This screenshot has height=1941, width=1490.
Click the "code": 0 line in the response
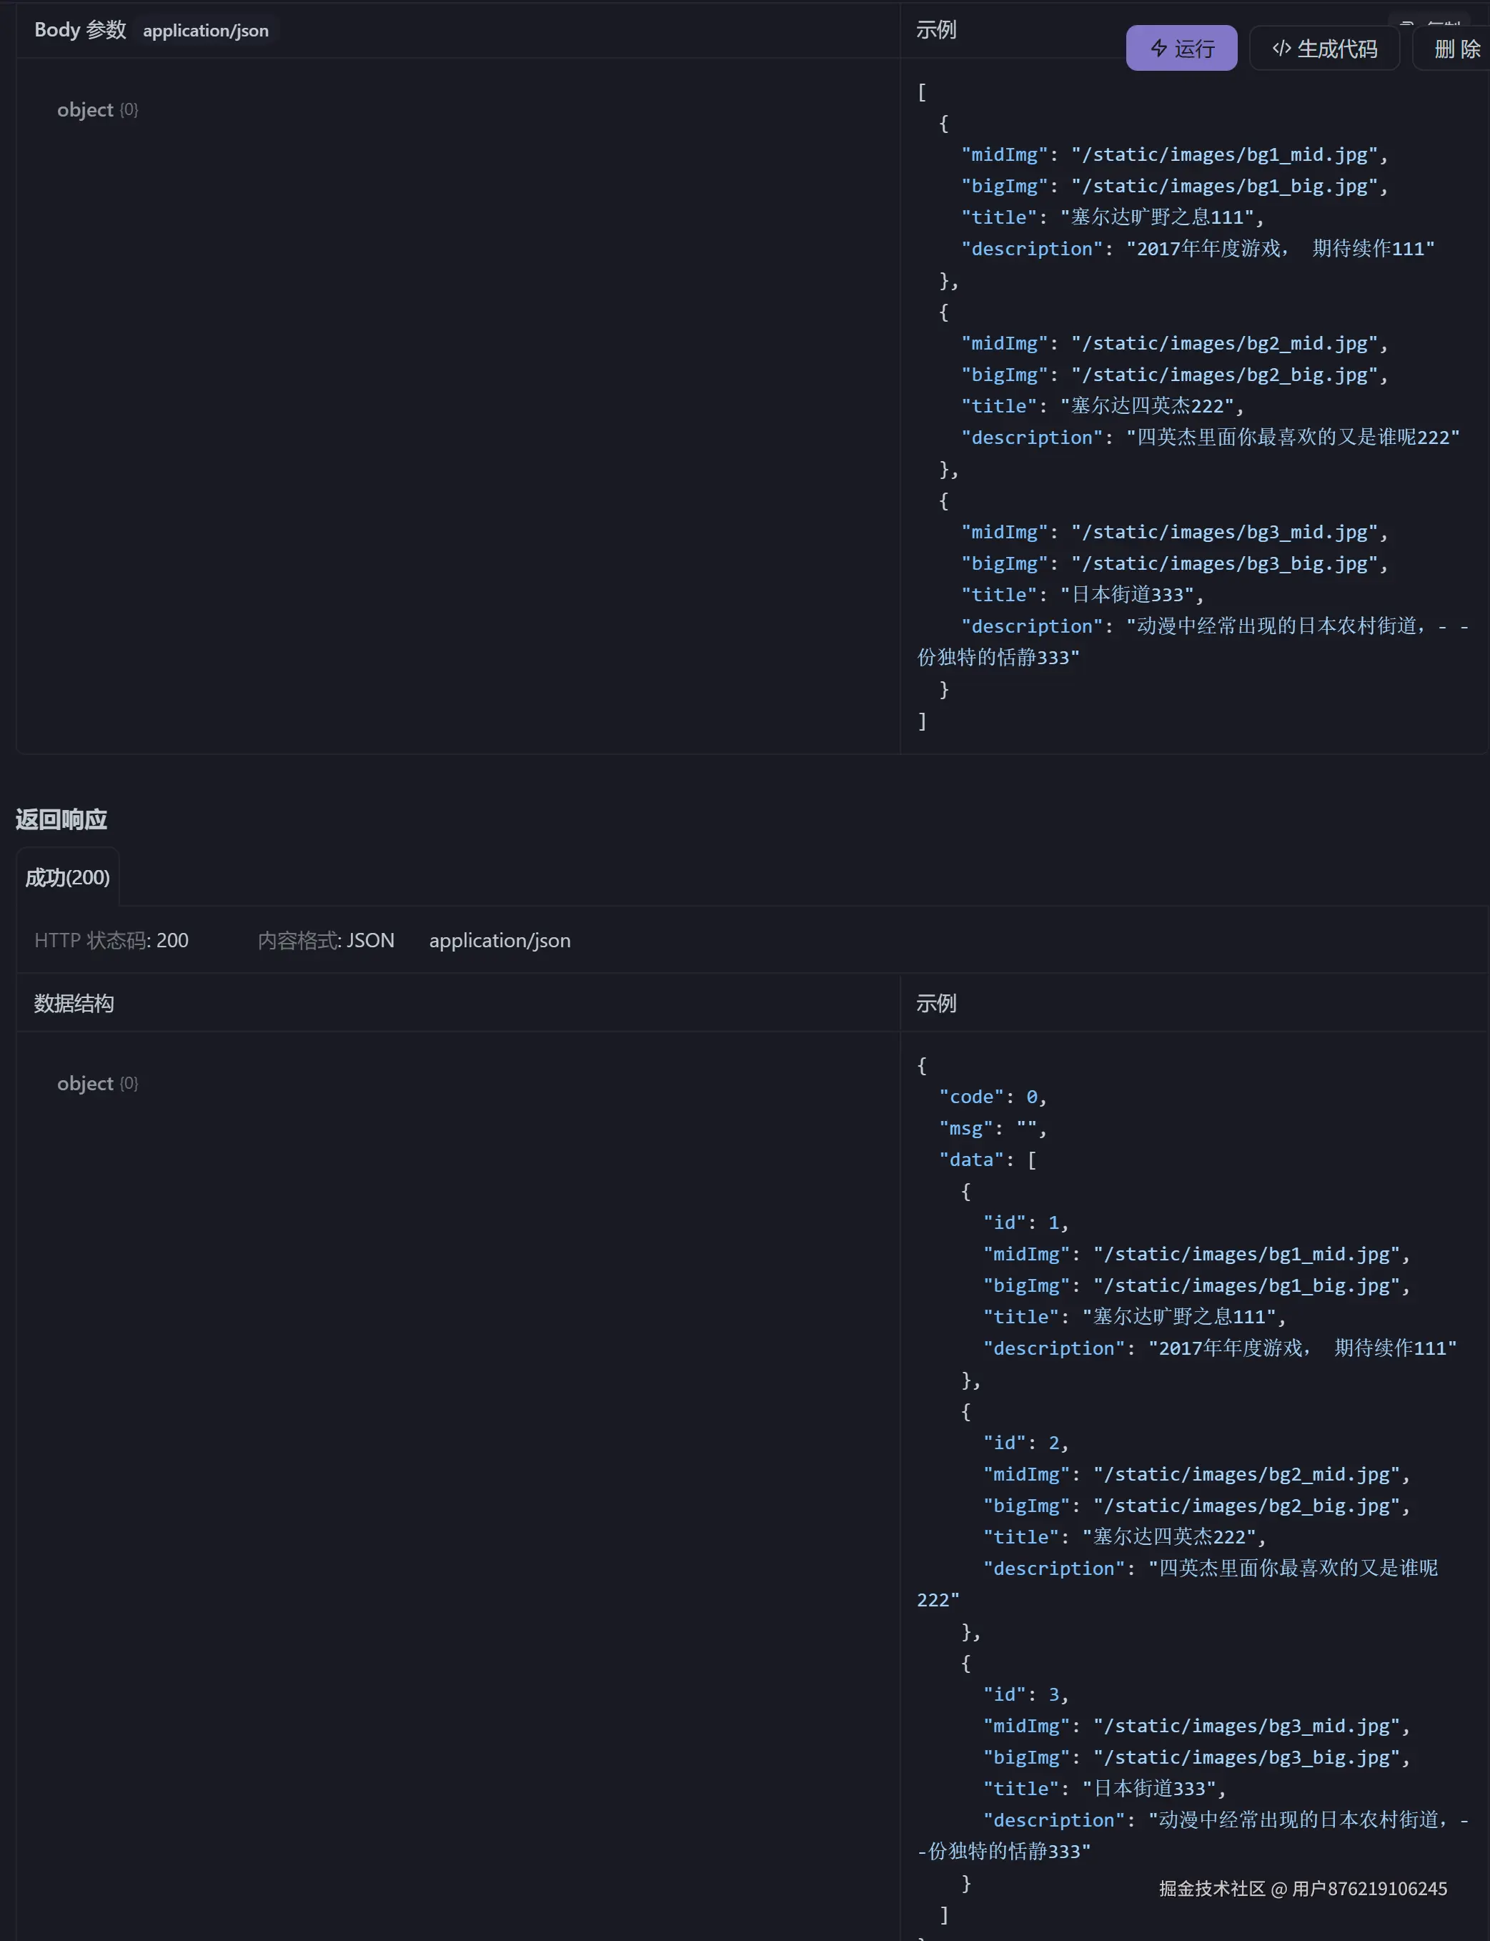993,1097
